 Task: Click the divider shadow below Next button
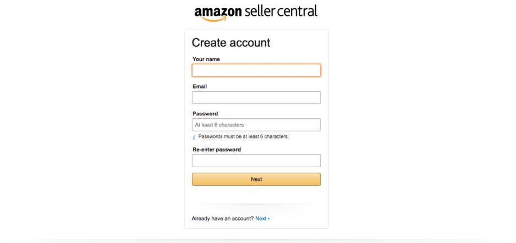pyautogui.click(x=256, y=205)
